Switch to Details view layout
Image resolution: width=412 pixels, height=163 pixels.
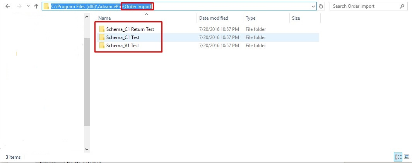click(x=398, y=157)
